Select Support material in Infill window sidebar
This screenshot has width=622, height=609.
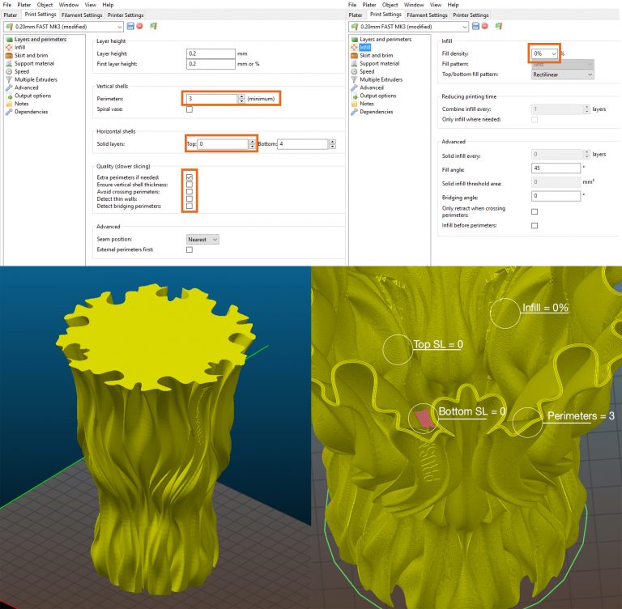[379, 63]
